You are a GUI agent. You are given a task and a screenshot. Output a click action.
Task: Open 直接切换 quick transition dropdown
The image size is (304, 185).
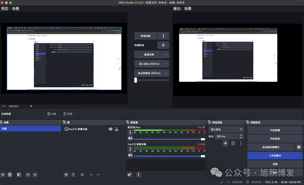point(152,55)
